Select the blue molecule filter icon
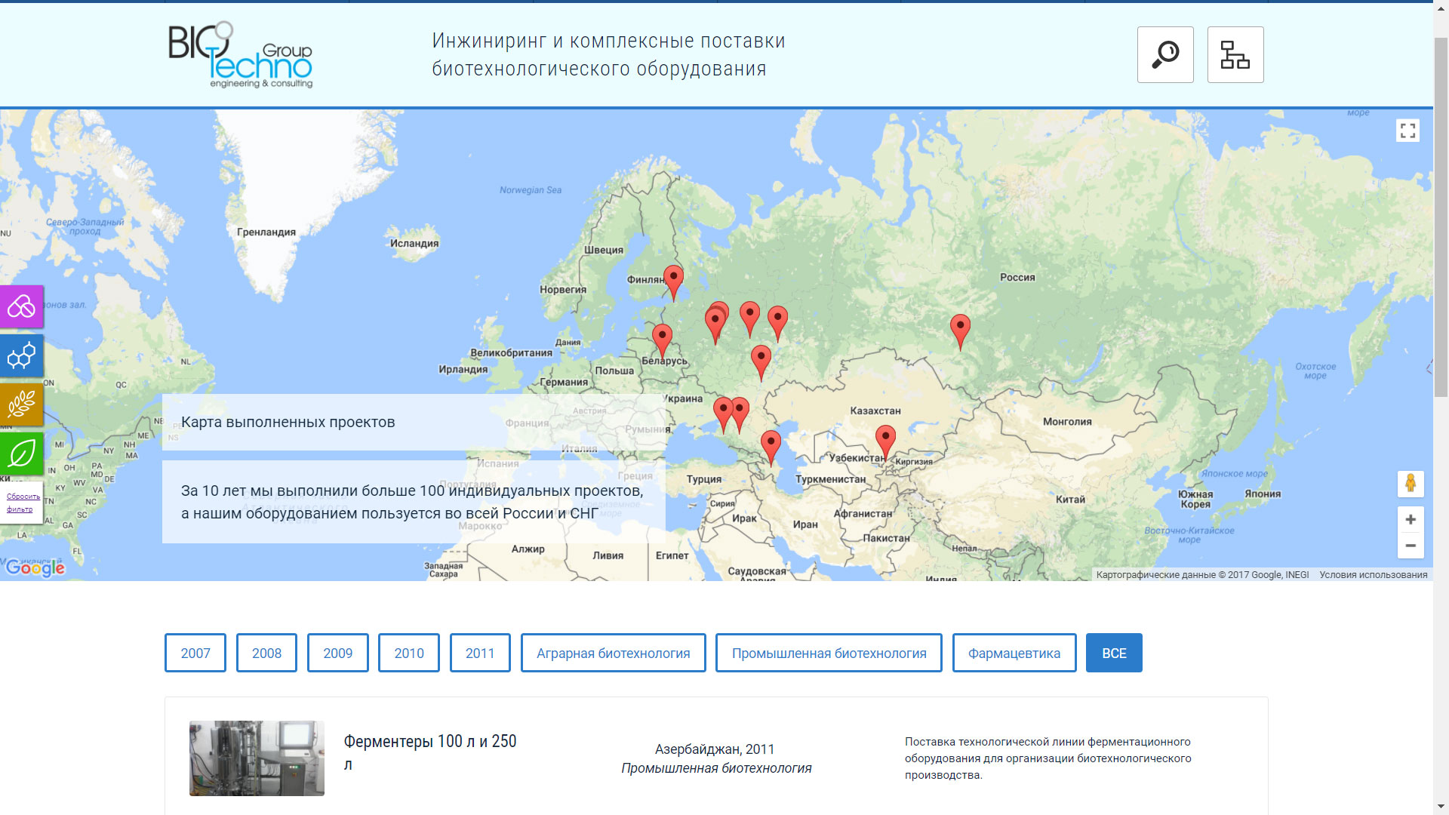 click(21, 355)
